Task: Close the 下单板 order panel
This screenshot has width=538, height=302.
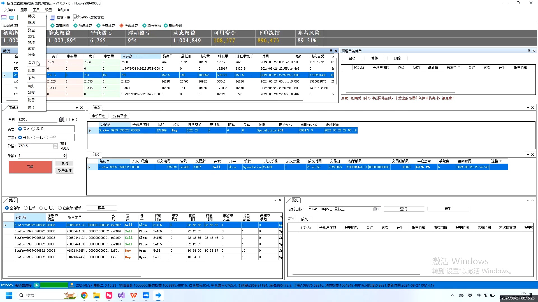Action: (81, 108)
